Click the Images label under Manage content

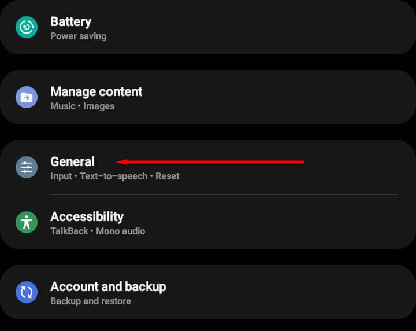pyautogui.click(x=99, y=106)
